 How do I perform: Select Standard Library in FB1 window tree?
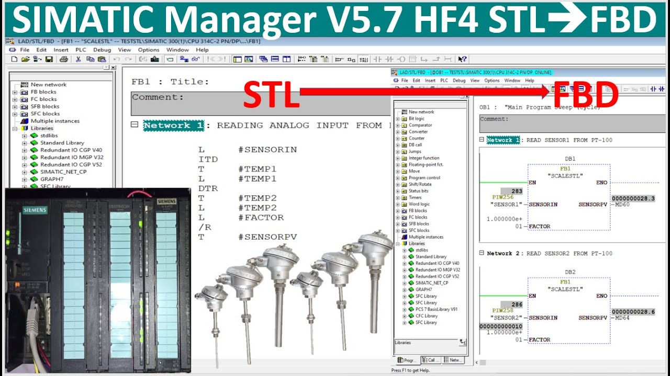tap(62, 143)
